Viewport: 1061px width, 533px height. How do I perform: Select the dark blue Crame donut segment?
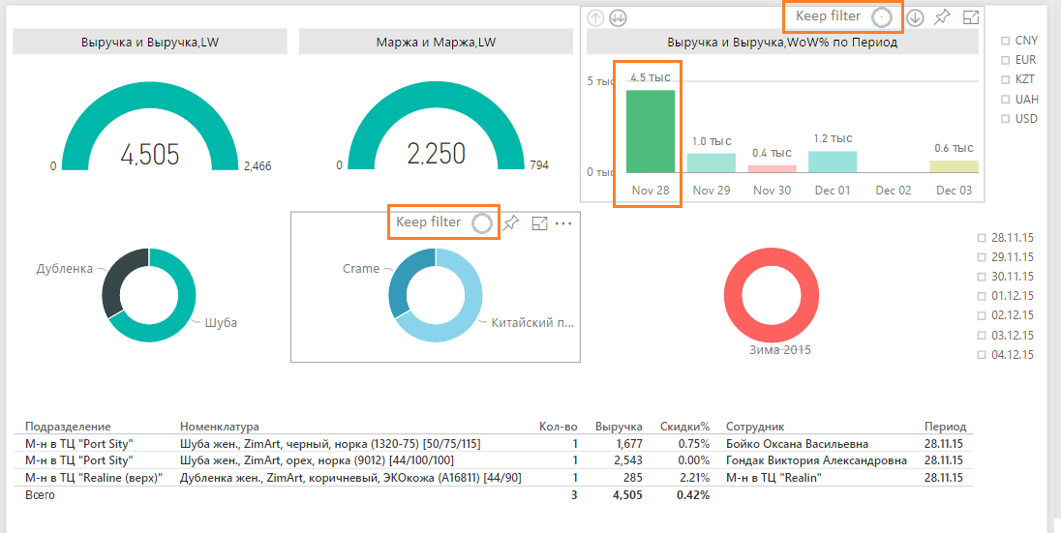402,284
